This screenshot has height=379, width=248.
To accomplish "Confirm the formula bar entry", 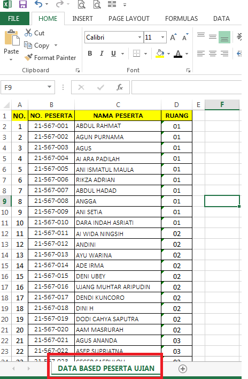I will (x=100, y=87).
